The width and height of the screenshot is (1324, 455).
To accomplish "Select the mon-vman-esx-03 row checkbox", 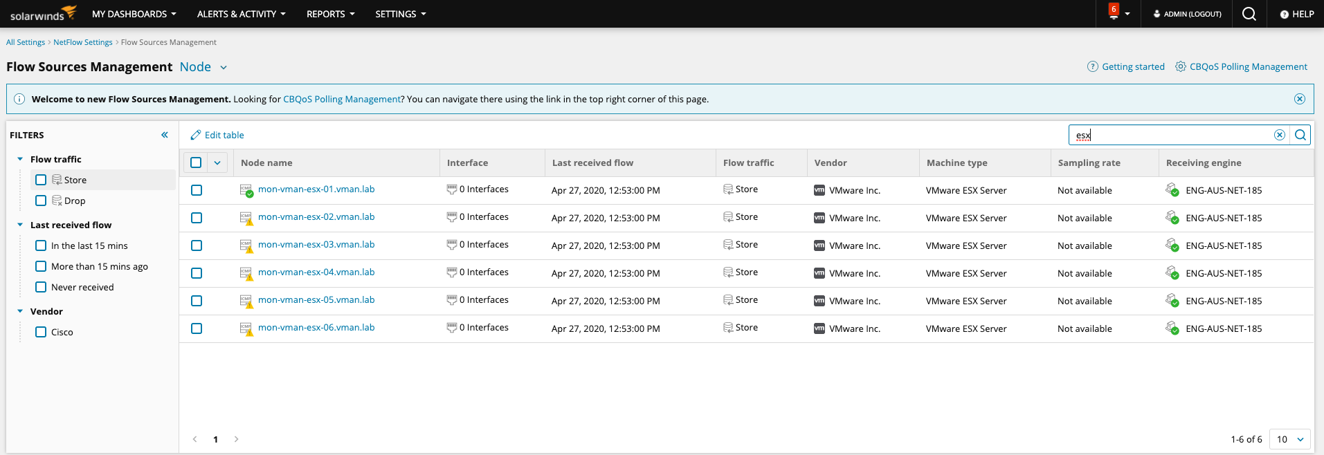I will pos(197,245).
